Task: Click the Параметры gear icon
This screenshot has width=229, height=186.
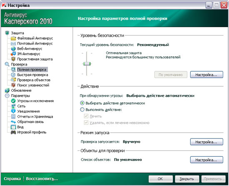Action: 7,96
